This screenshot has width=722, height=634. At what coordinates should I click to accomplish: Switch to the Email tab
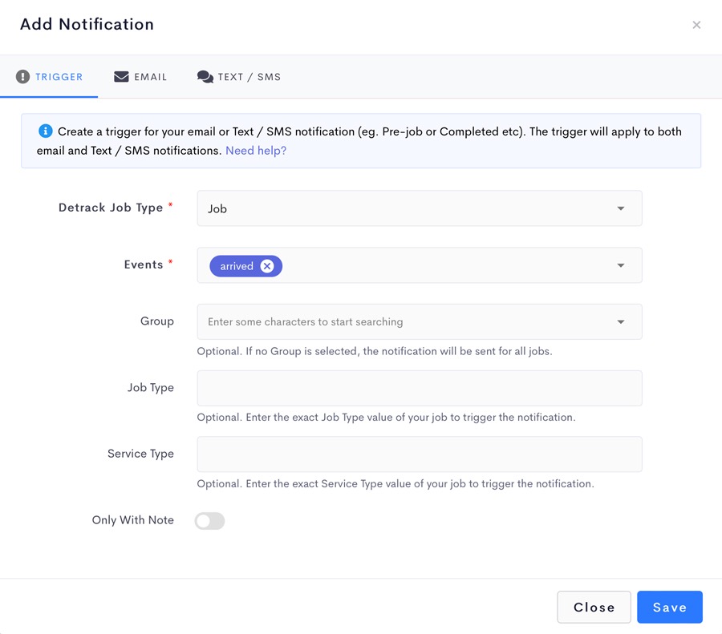coord(140,77)
